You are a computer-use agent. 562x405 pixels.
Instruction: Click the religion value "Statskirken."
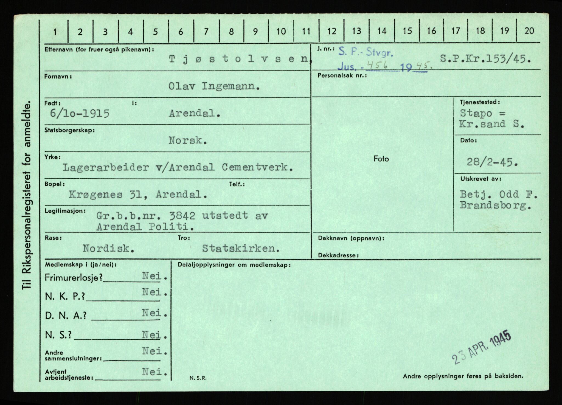pos(241,249)
